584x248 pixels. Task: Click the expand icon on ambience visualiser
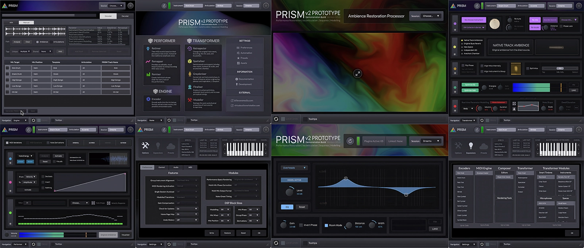pos(358,74)
